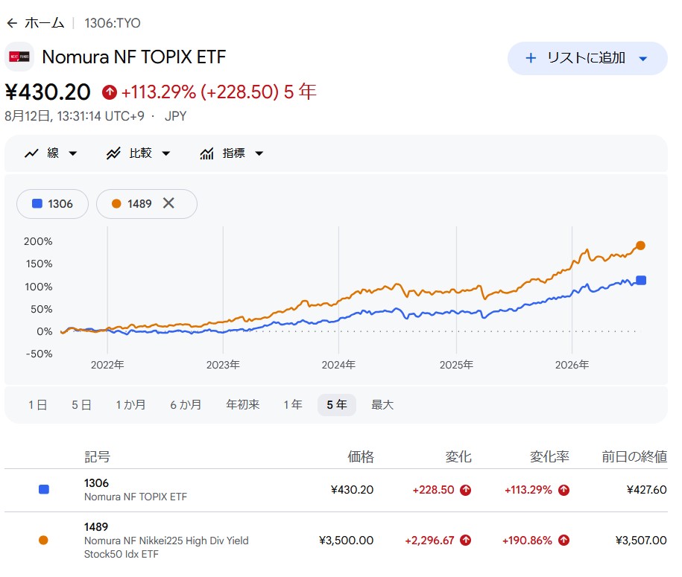This screenshot has height=577, width=682.
Task: Switch to the 最大 range tab
Action: pyautogui.click(x=382, y=405)
